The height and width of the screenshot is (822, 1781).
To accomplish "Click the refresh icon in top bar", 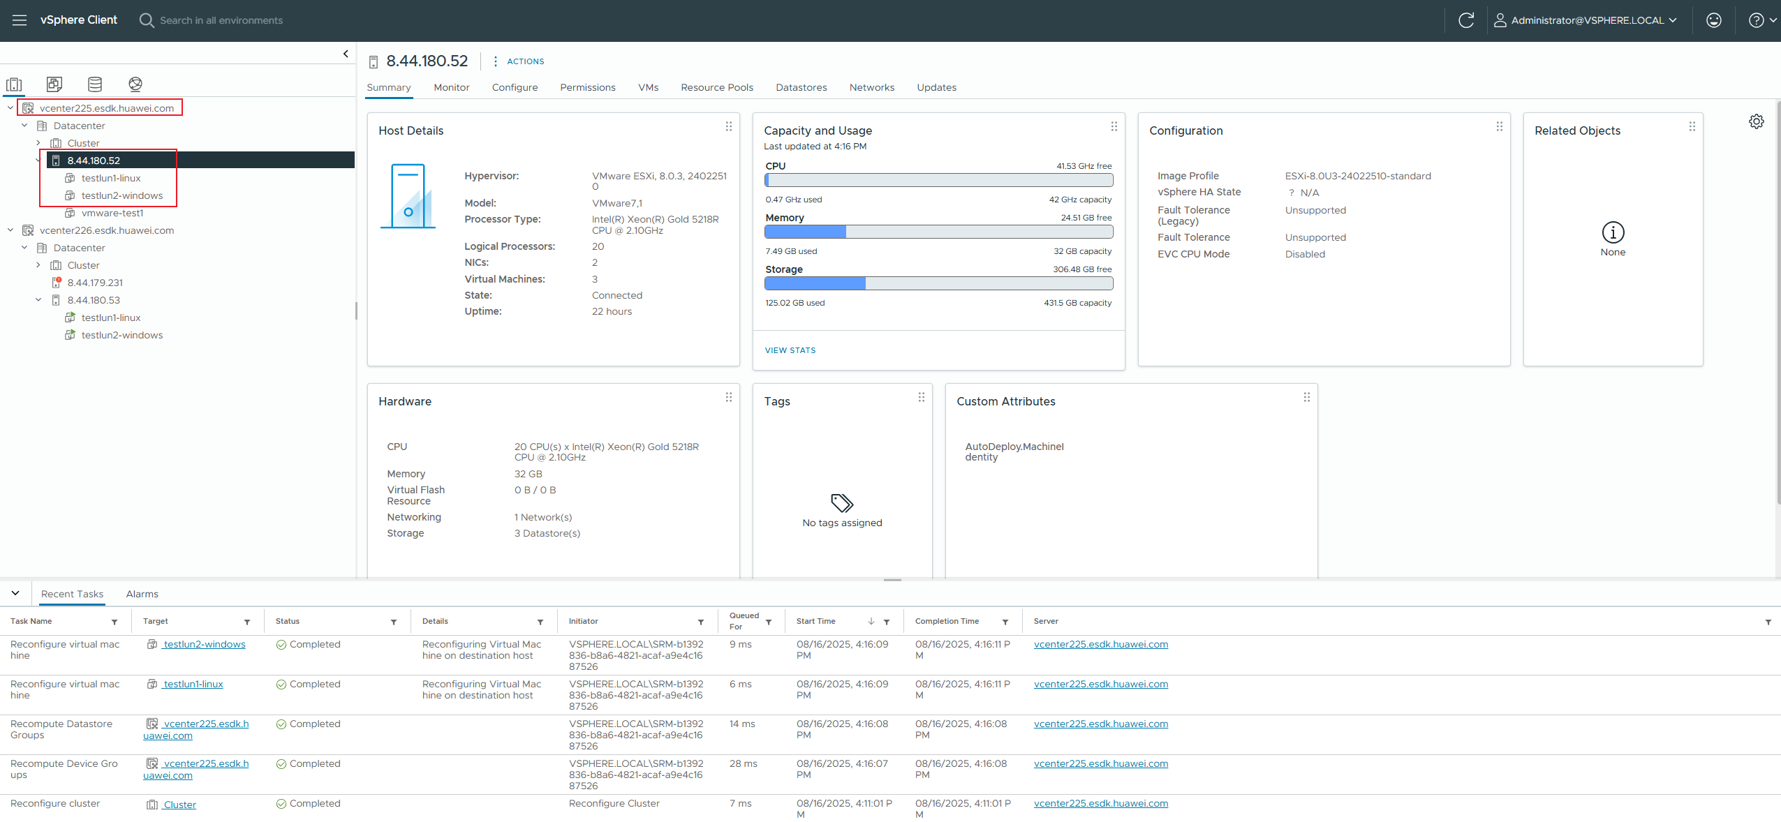I will pos(1466,20).
